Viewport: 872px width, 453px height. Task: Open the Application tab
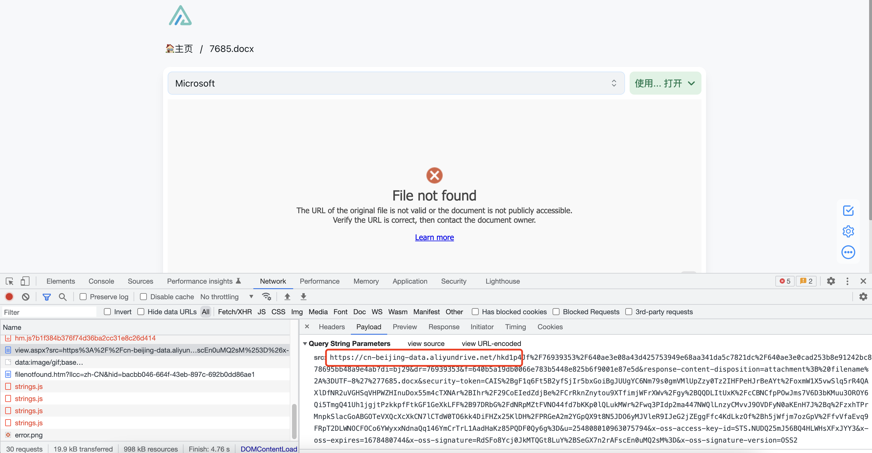pos(409,281)
